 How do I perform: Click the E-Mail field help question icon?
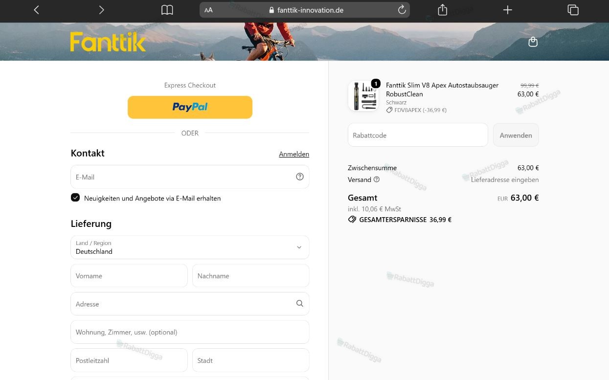pyautogui.click(x=300, y=177)
